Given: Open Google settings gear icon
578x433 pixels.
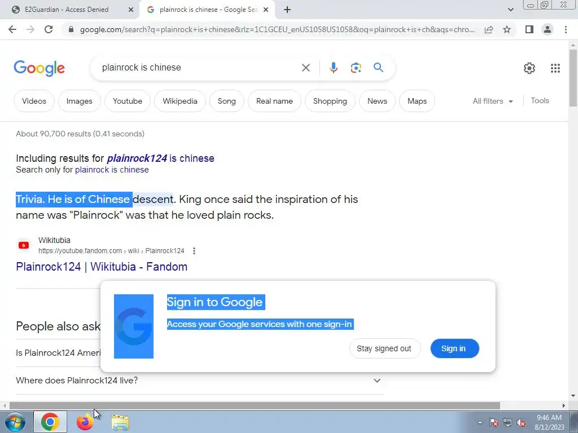Looking at the screenshot, I should point(529,68).
